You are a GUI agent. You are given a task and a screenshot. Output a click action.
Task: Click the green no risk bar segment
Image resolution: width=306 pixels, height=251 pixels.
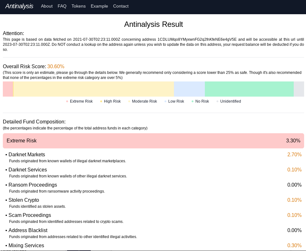(249, 89)
